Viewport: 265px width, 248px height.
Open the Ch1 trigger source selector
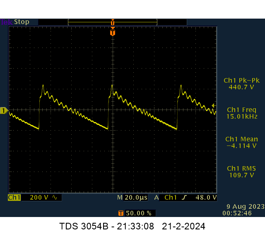171,198
